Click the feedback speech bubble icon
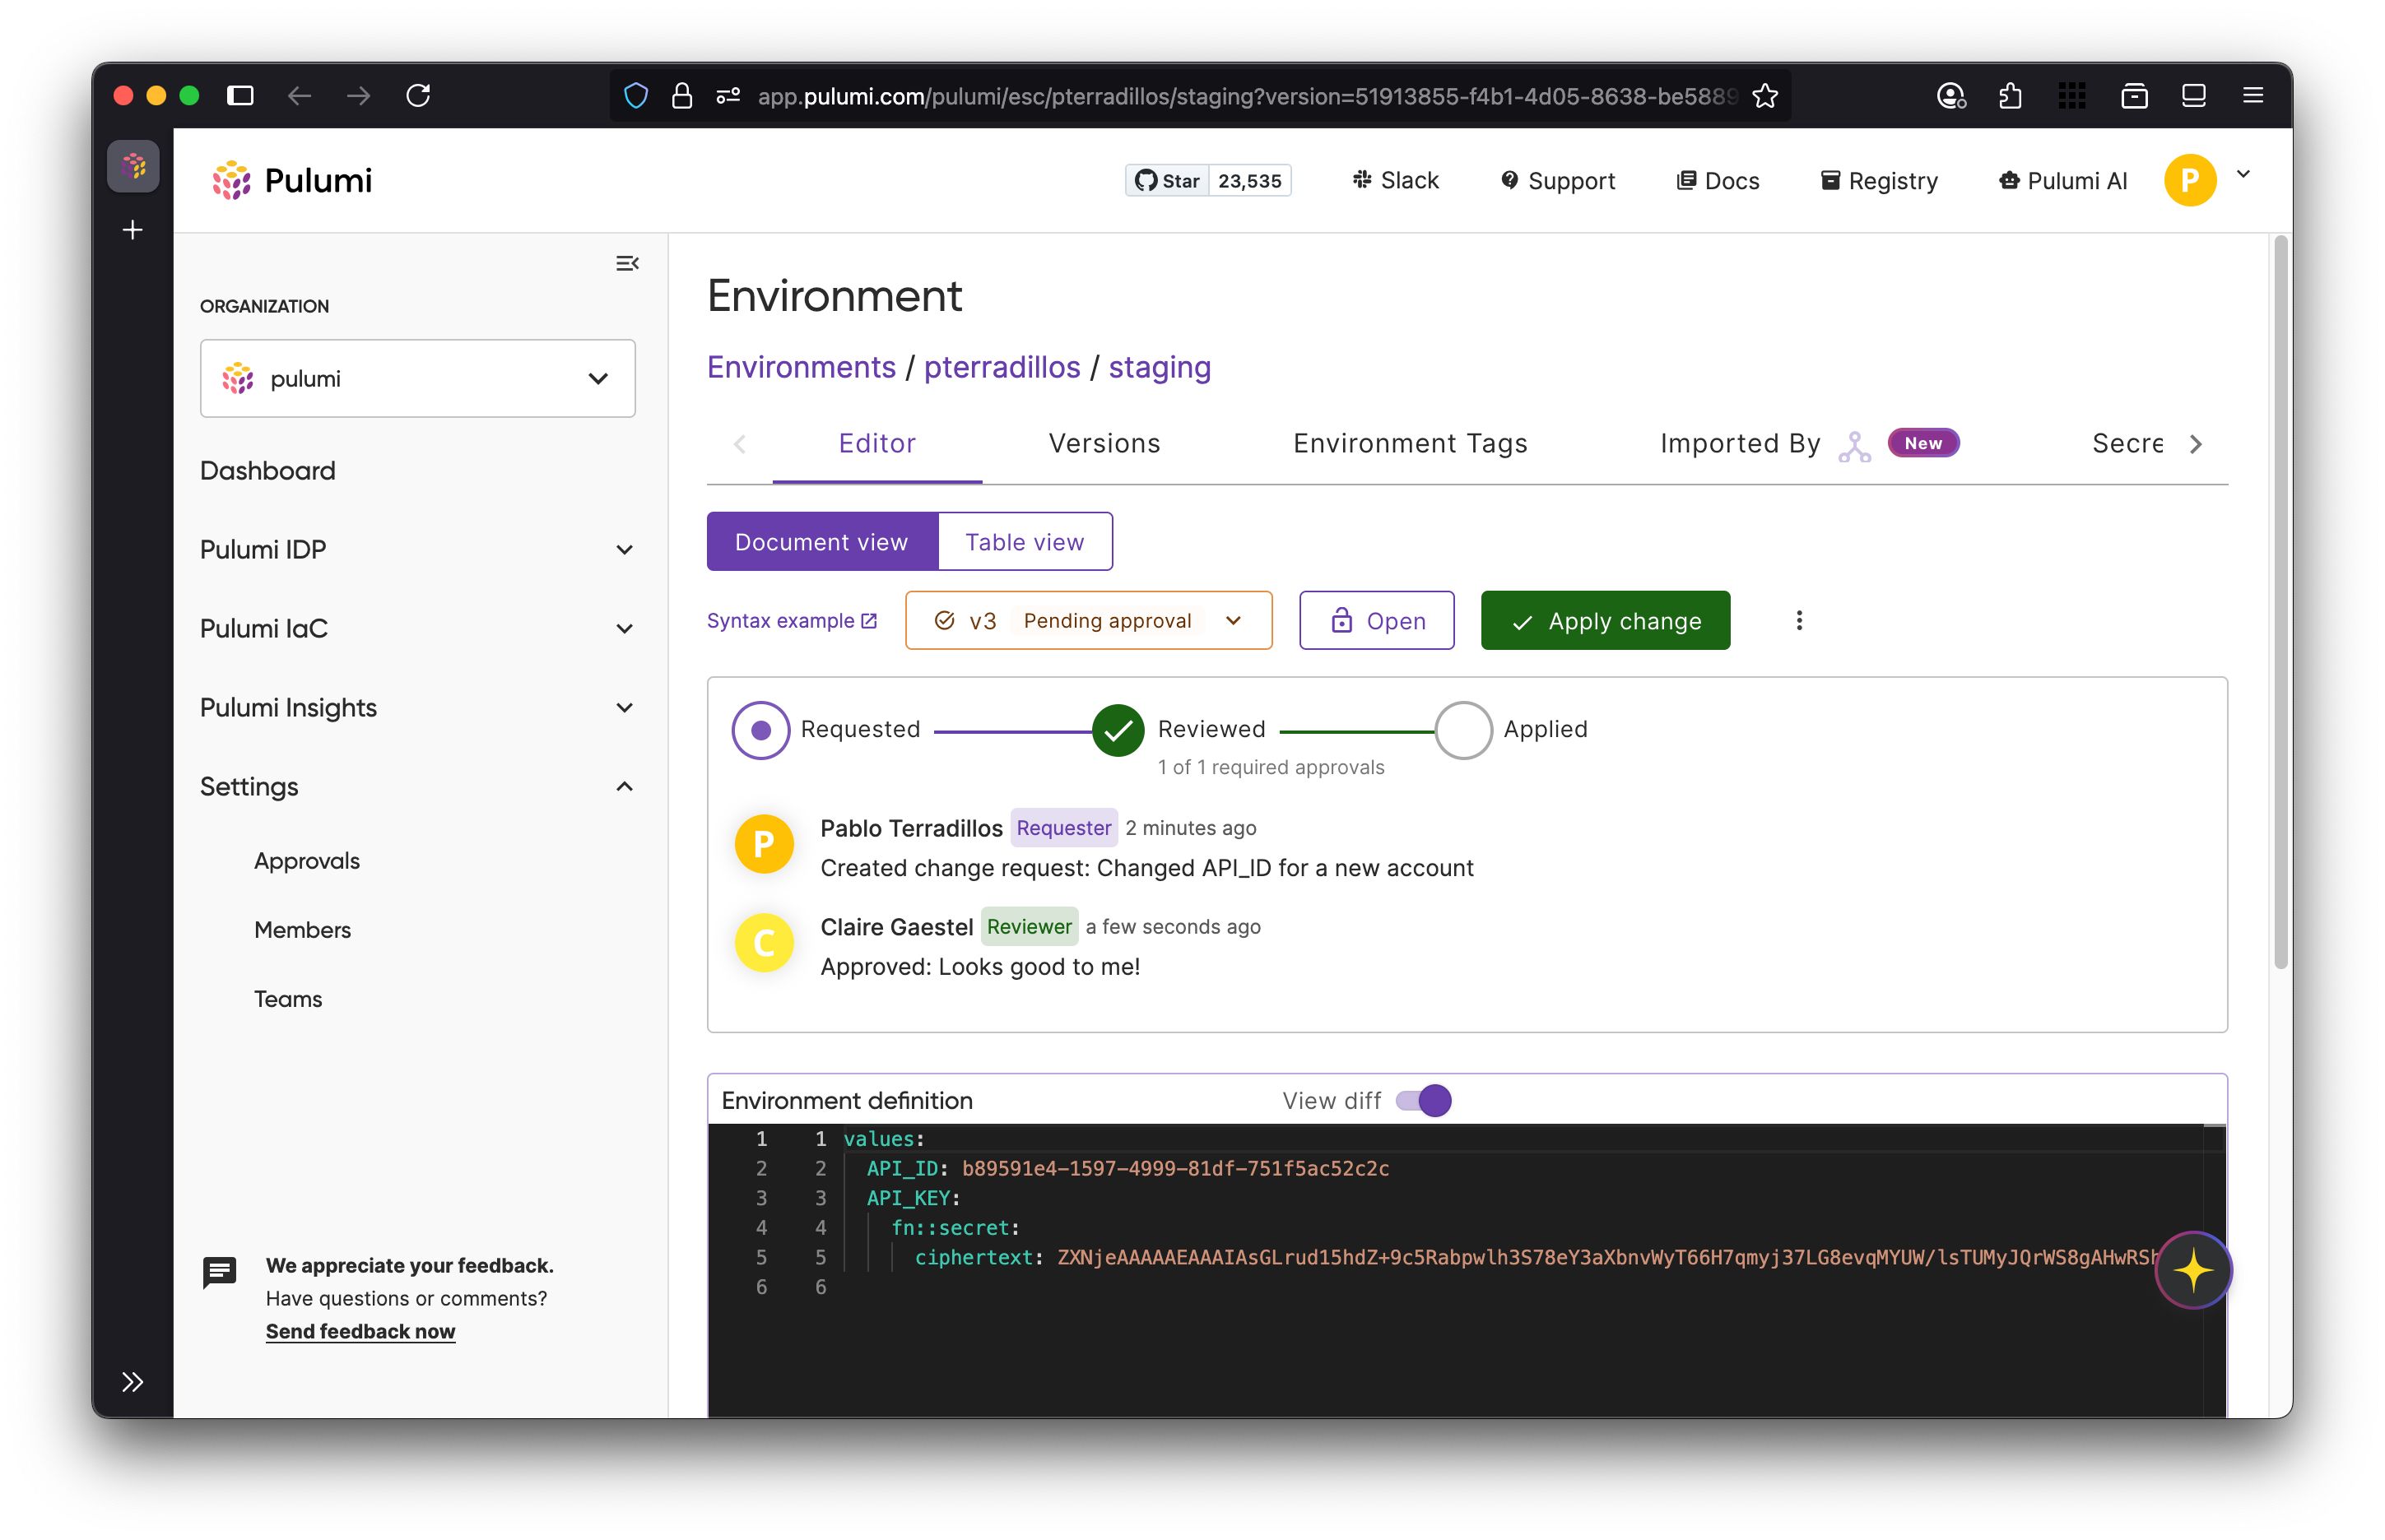 point(220,1272)
